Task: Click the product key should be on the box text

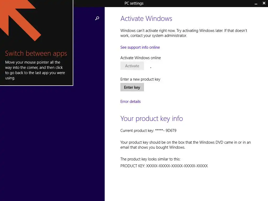Action: (x=186, y=145)
